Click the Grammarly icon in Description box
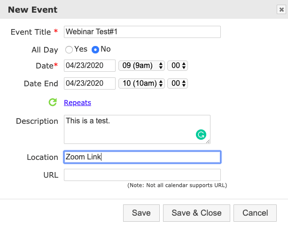Image resolution: width=288 pixels, height=226 pixels. [201, 135]
